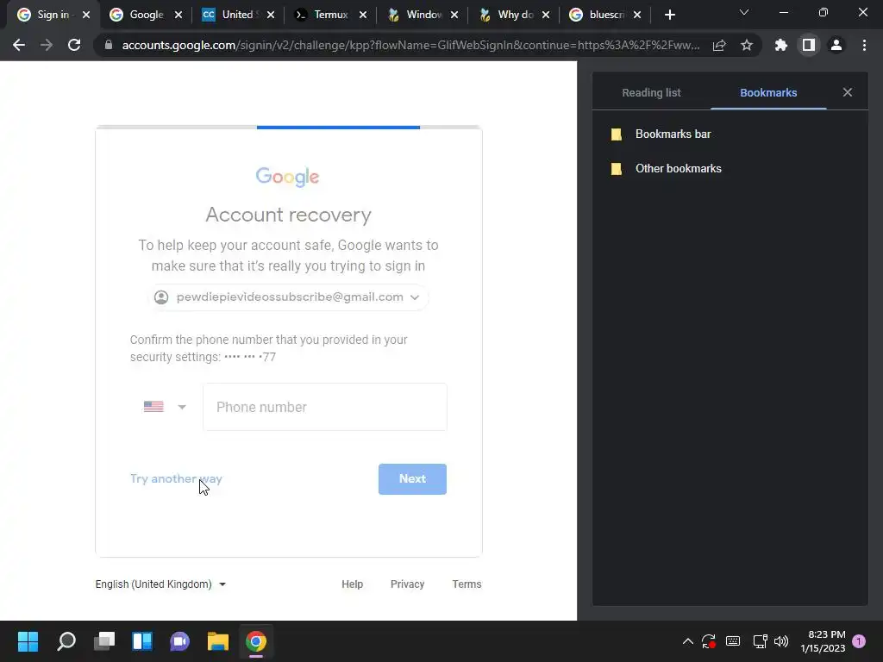Open the network tray icon

click(x=760, y=641)
